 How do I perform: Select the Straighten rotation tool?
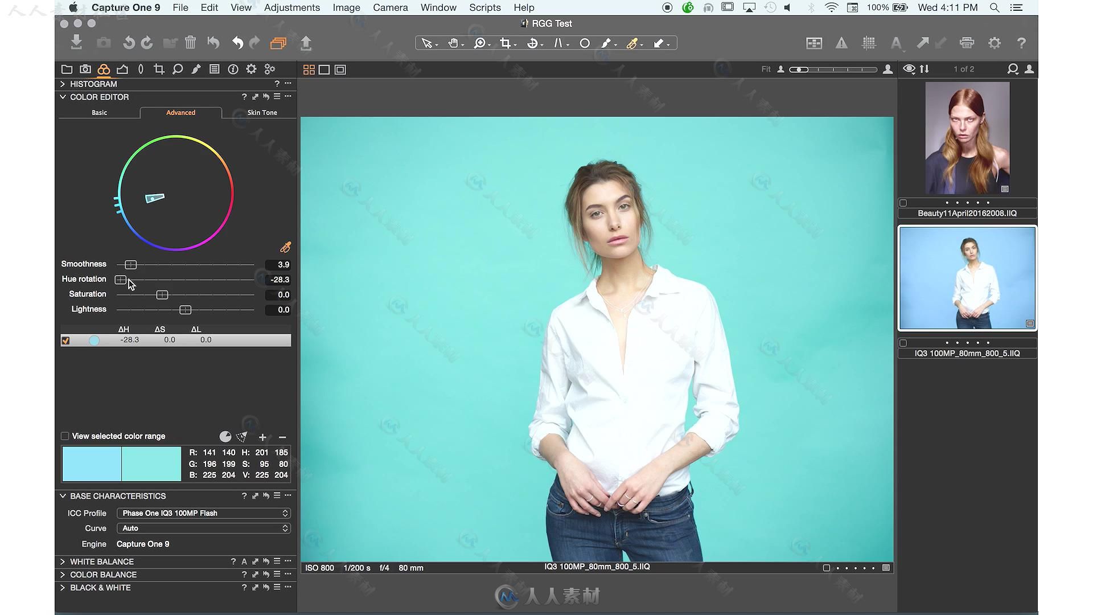point(533,43)
